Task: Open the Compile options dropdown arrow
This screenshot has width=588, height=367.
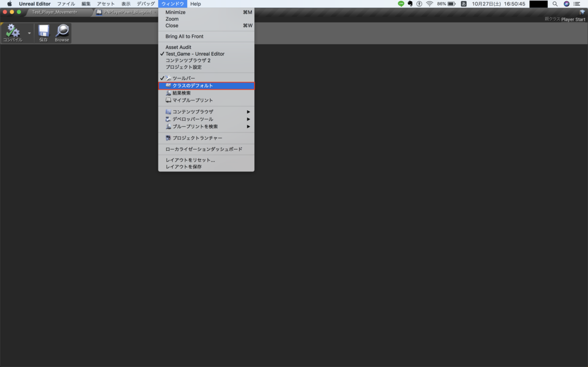Action: coord(29,33)
